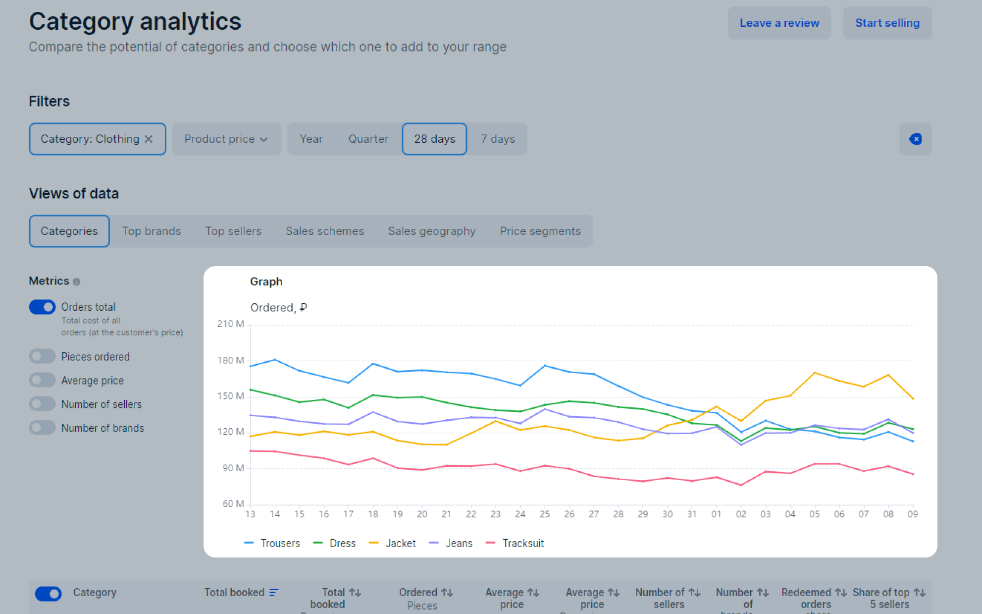
Task: Sort by Share of top 5 sellers
Action: click(x=919, y=592)
